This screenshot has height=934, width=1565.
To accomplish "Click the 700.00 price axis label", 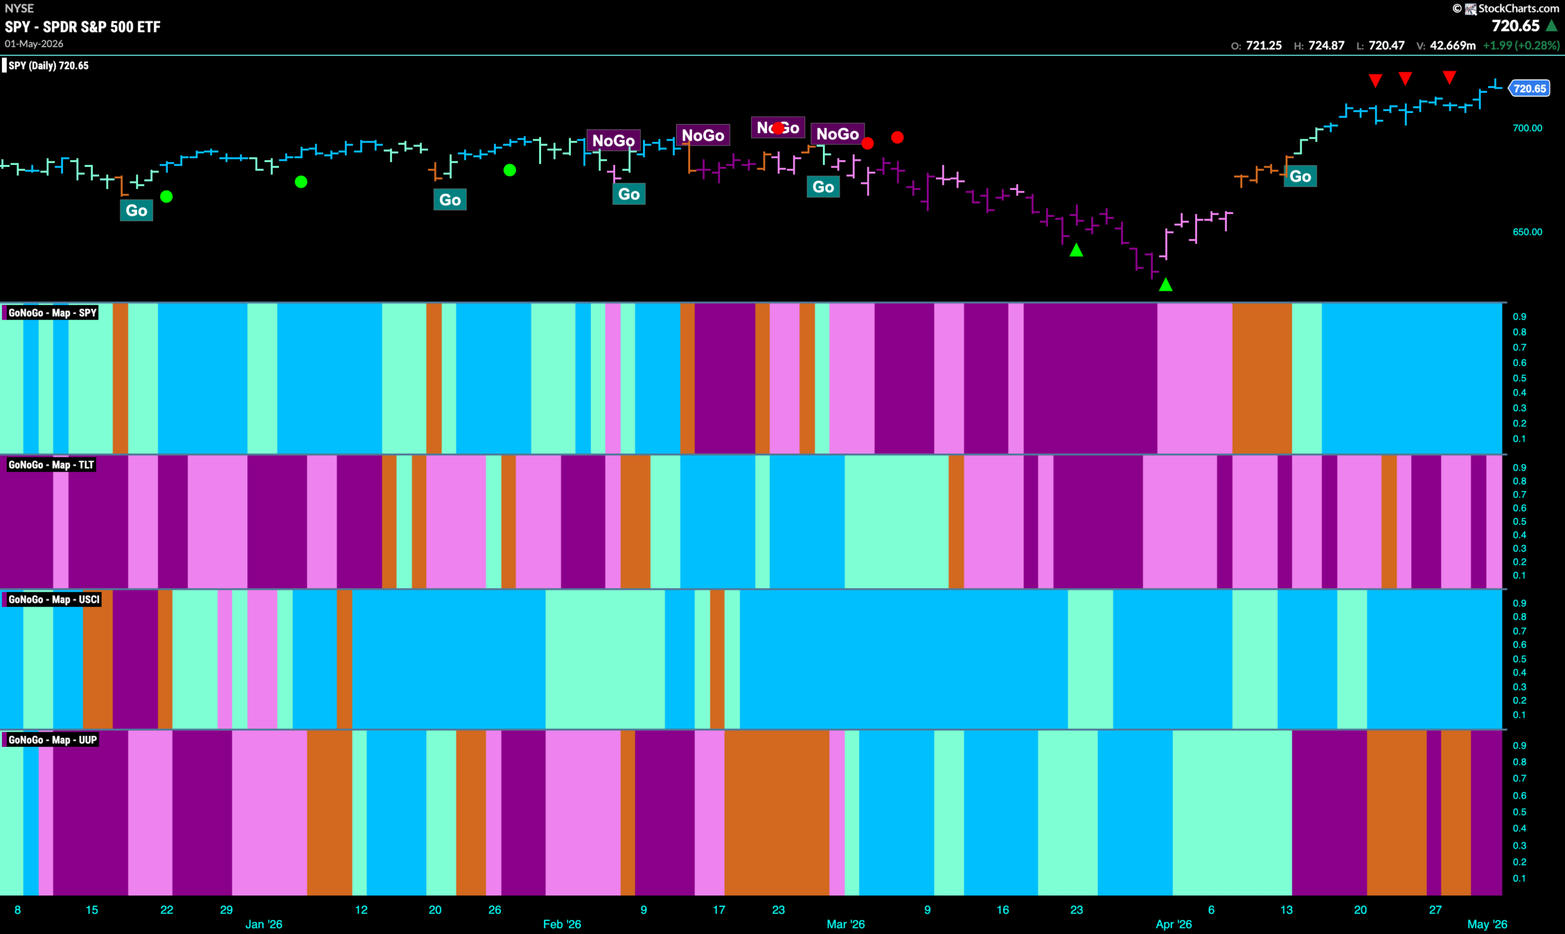I will coord(1527,128).
